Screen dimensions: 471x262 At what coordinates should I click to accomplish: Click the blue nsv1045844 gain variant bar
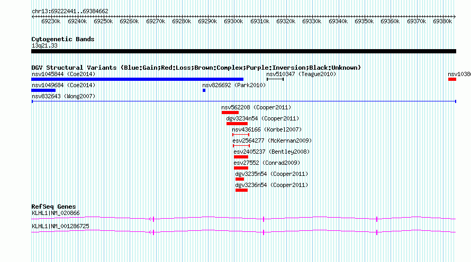[137, 79]
